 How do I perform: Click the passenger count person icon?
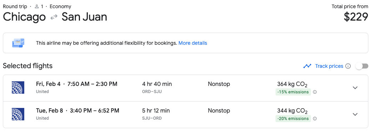(x=37, y=7)
